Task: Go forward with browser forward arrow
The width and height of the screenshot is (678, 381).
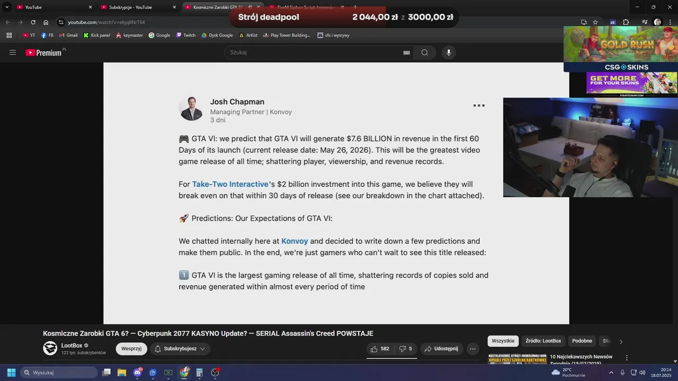Action: (20, 22)
